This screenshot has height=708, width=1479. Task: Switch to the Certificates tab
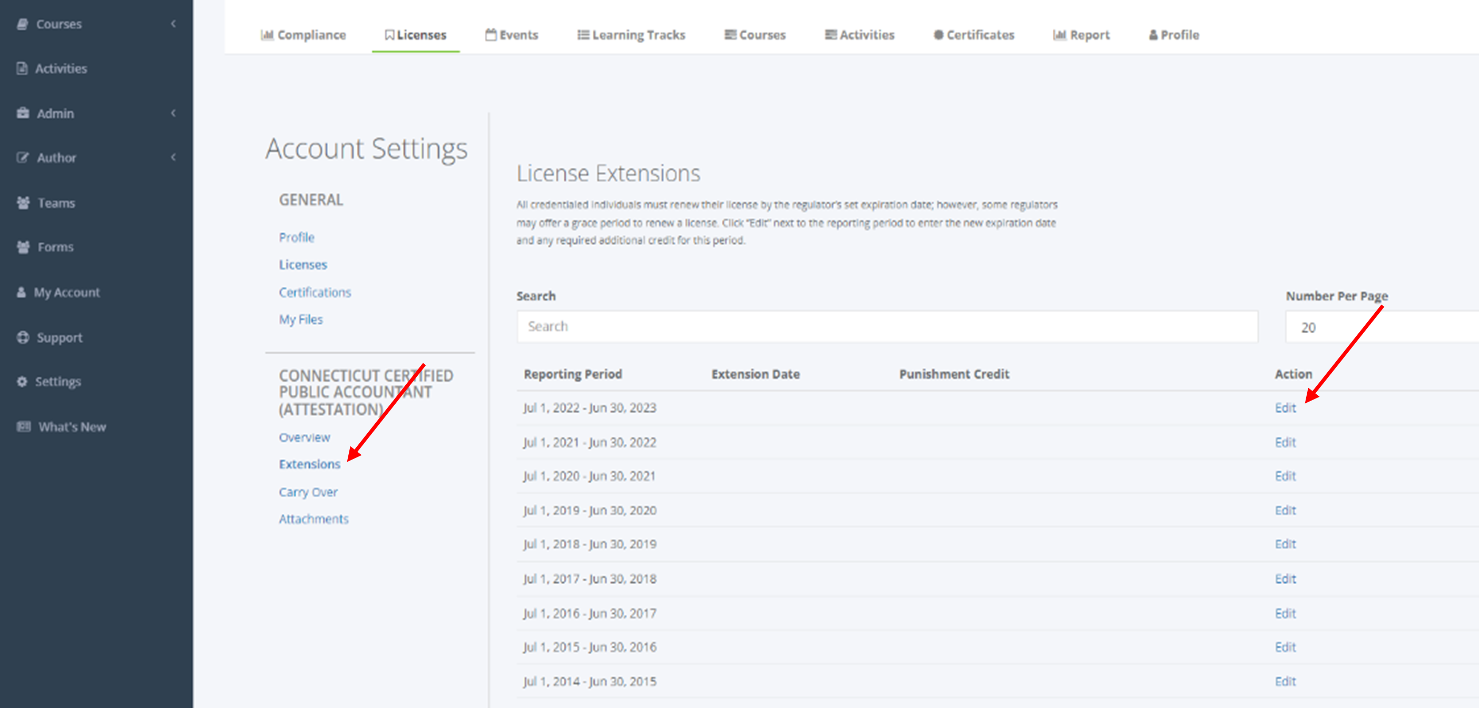coord(974,35)
